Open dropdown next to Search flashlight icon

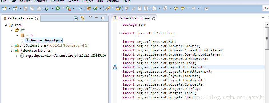pos(113,8)
